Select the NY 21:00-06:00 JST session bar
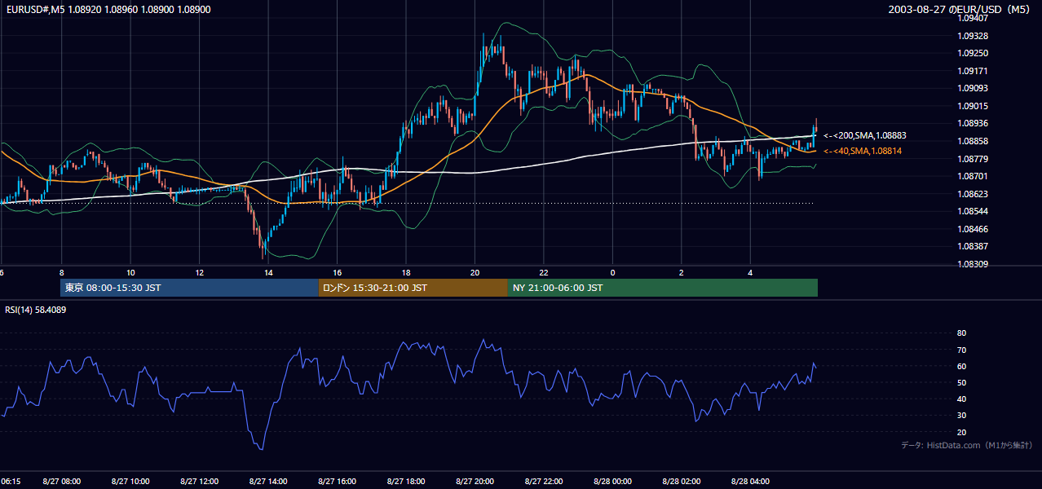 click(x=663, y=288)
